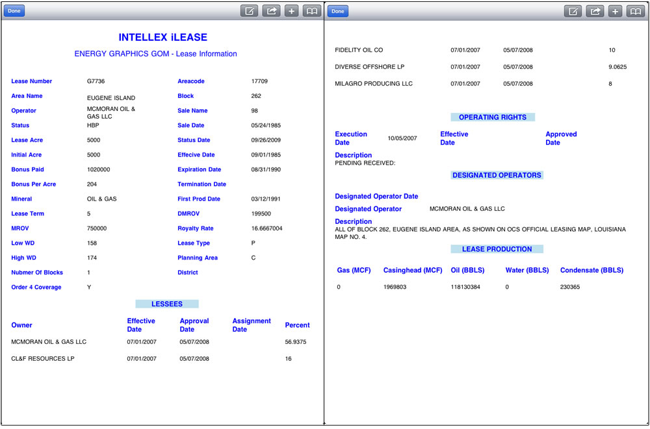
Task: Open the share icon in the left page toolbar
Action: pyautogui.click(x=271, y=11)
